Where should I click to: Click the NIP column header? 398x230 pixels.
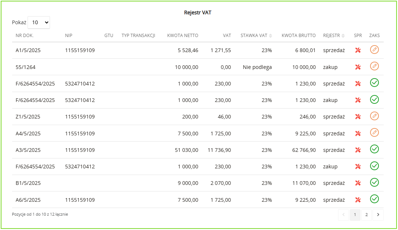tap(68, 36)
